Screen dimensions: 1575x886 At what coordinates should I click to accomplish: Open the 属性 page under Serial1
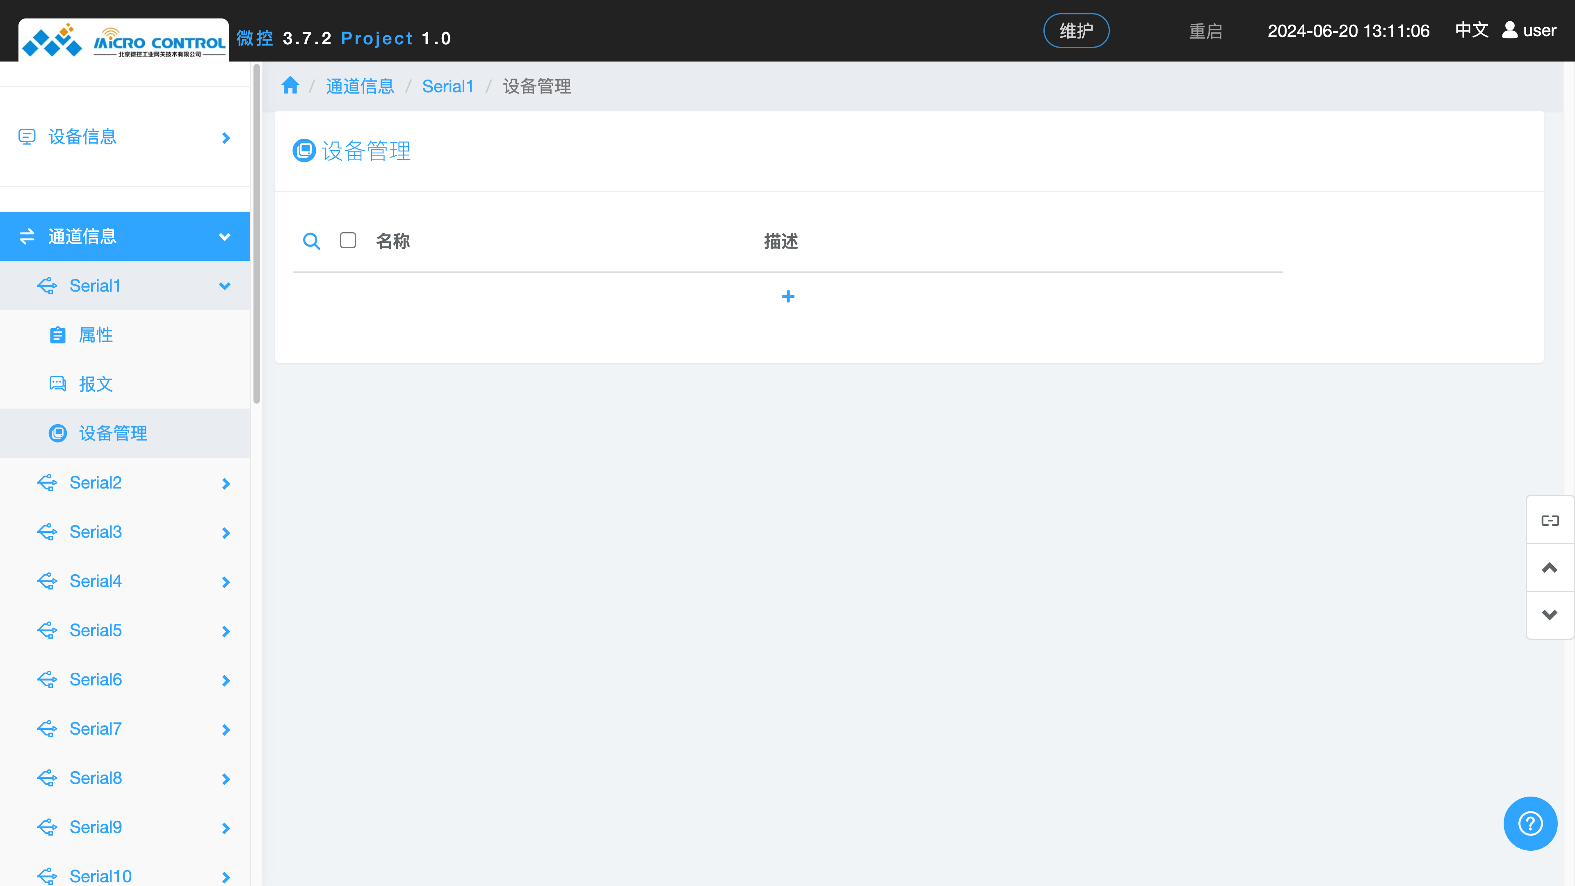click(x=96, y=335)
